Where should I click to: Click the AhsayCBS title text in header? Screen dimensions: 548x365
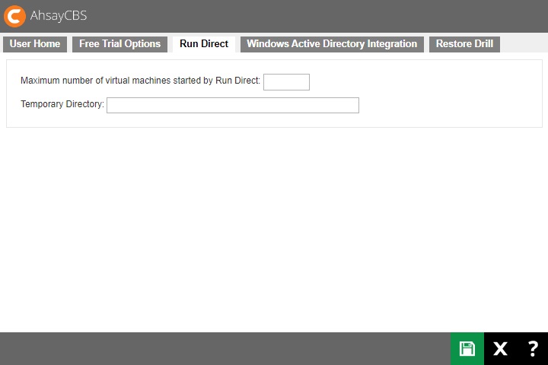(59, 16)
